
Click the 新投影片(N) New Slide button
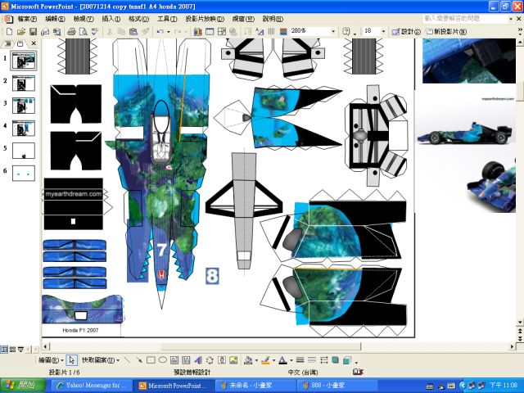446,31
